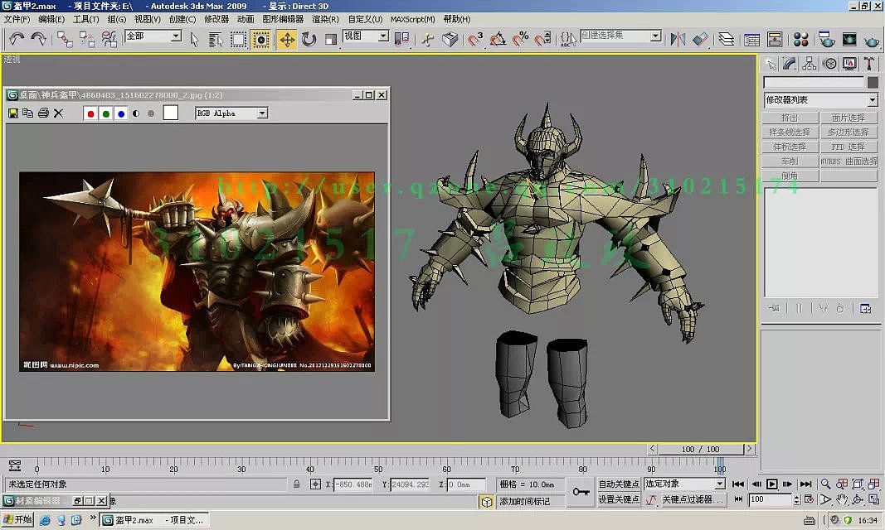Open the Windows 开始 Start button
Image resolution: width=885 pixels, height=530 pixels.
click(17, 519)
